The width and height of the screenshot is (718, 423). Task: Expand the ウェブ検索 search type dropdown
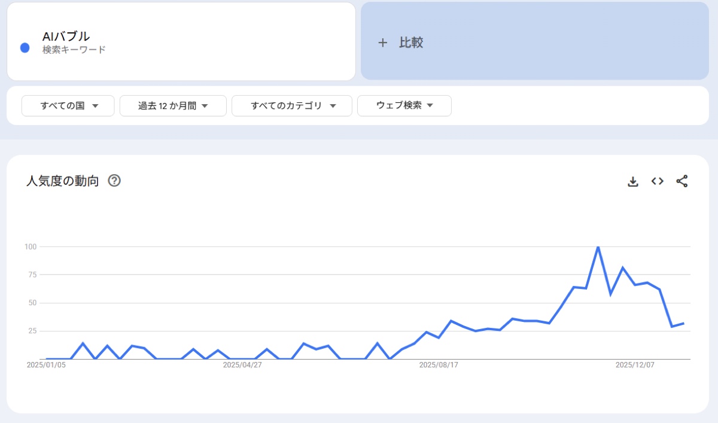(404, 106)
